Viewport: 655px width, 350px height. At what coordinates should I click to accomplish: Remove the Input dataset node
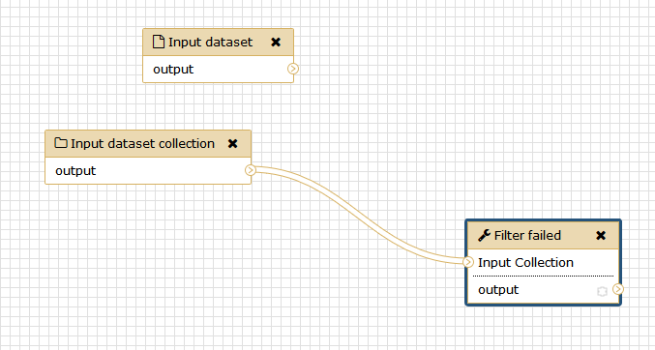(x=276, y=43)
